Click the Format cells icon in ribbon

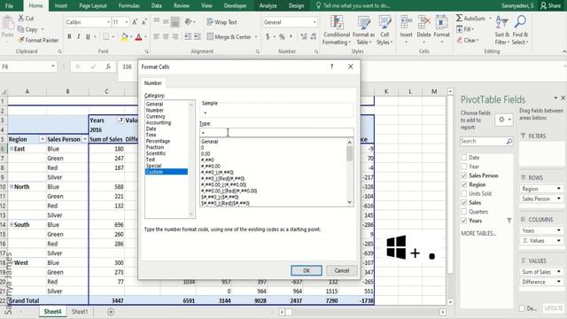441,22
